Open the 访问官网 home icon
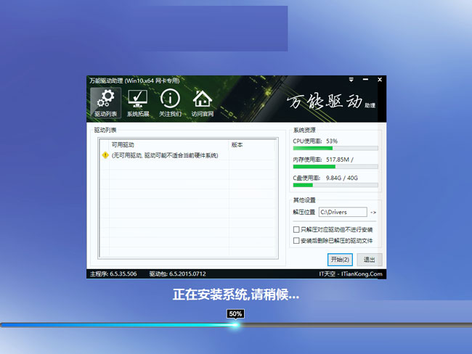 click(203, 103)
